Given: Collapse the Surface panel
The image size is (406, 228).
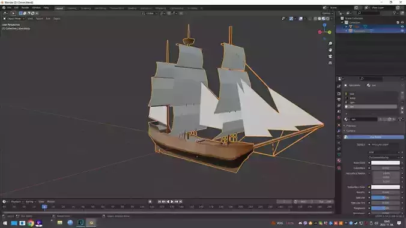Looking at the screenshot, I should coord(350,131).
